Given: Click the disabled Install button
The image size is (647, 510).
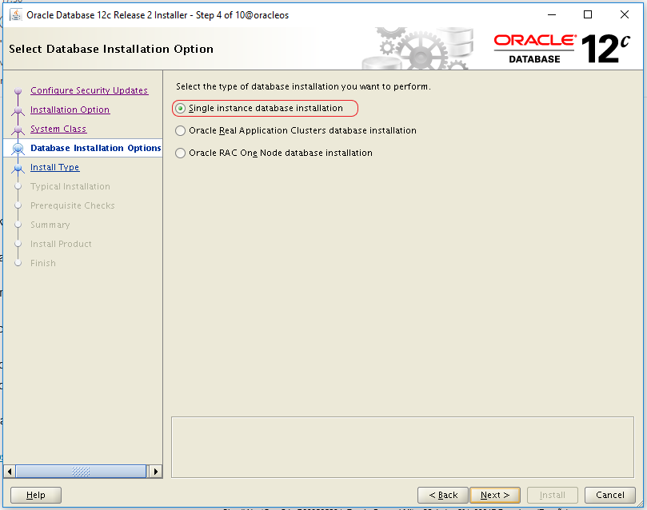Looking at the screenshot, I should coord(552,495).
